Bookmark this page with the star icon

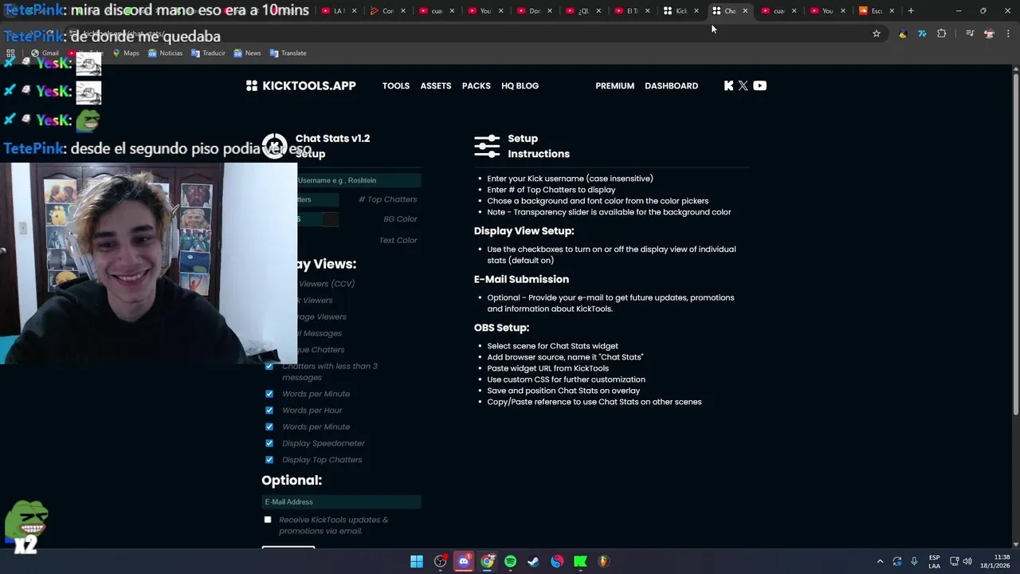[877, 33]
